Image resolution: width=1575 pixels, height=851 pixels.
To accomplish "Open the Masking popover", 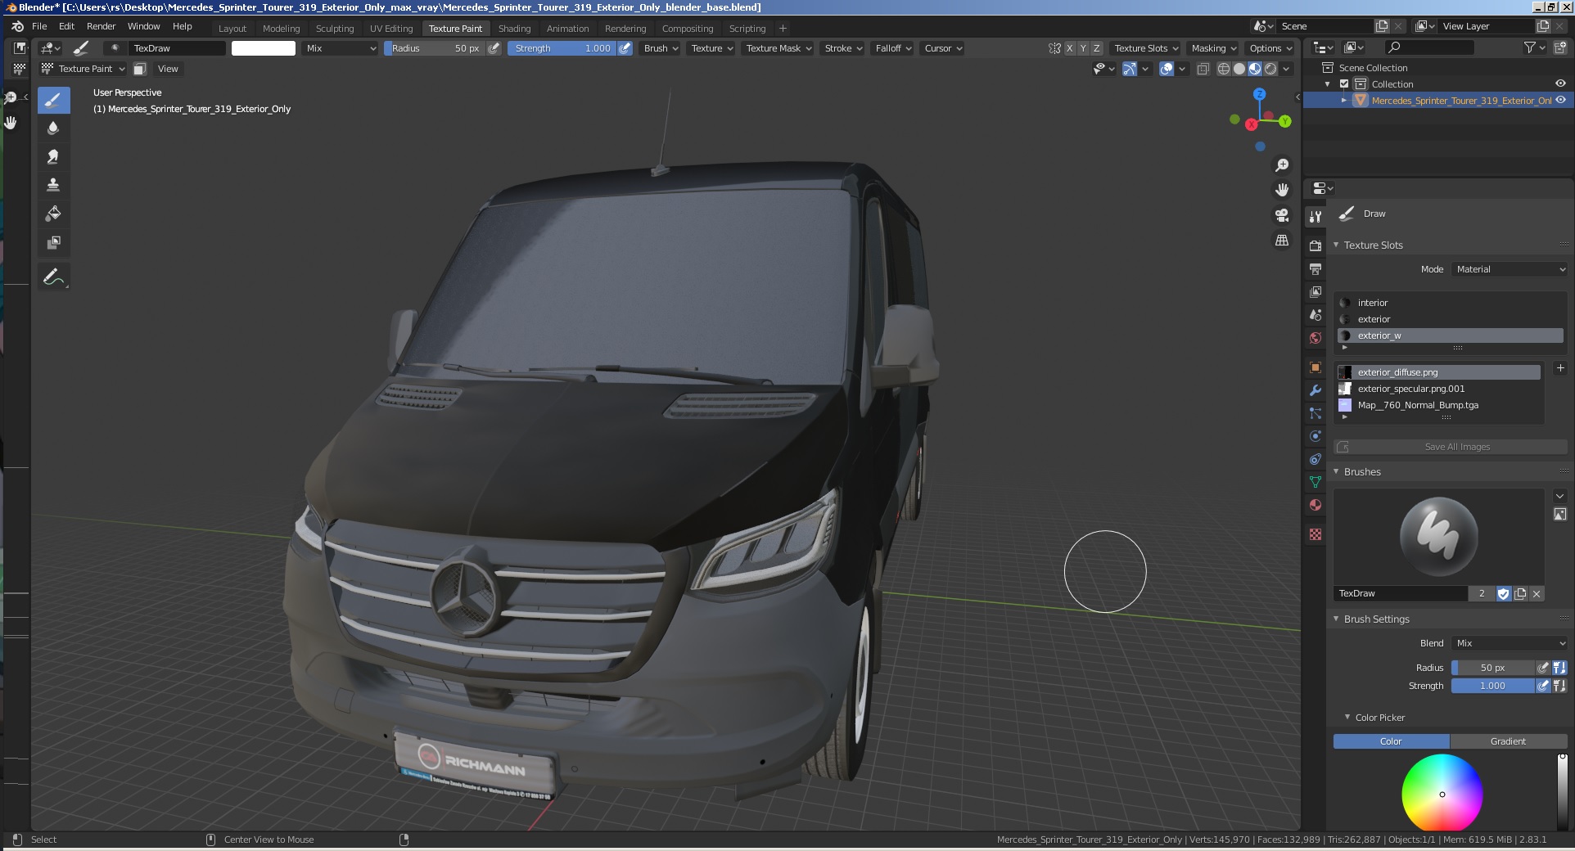I will (x=1214, y=48).
